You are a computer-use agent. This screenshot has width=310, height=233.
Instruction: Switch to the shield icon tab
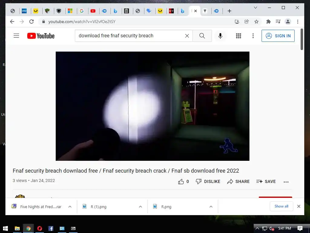point(59,11)
